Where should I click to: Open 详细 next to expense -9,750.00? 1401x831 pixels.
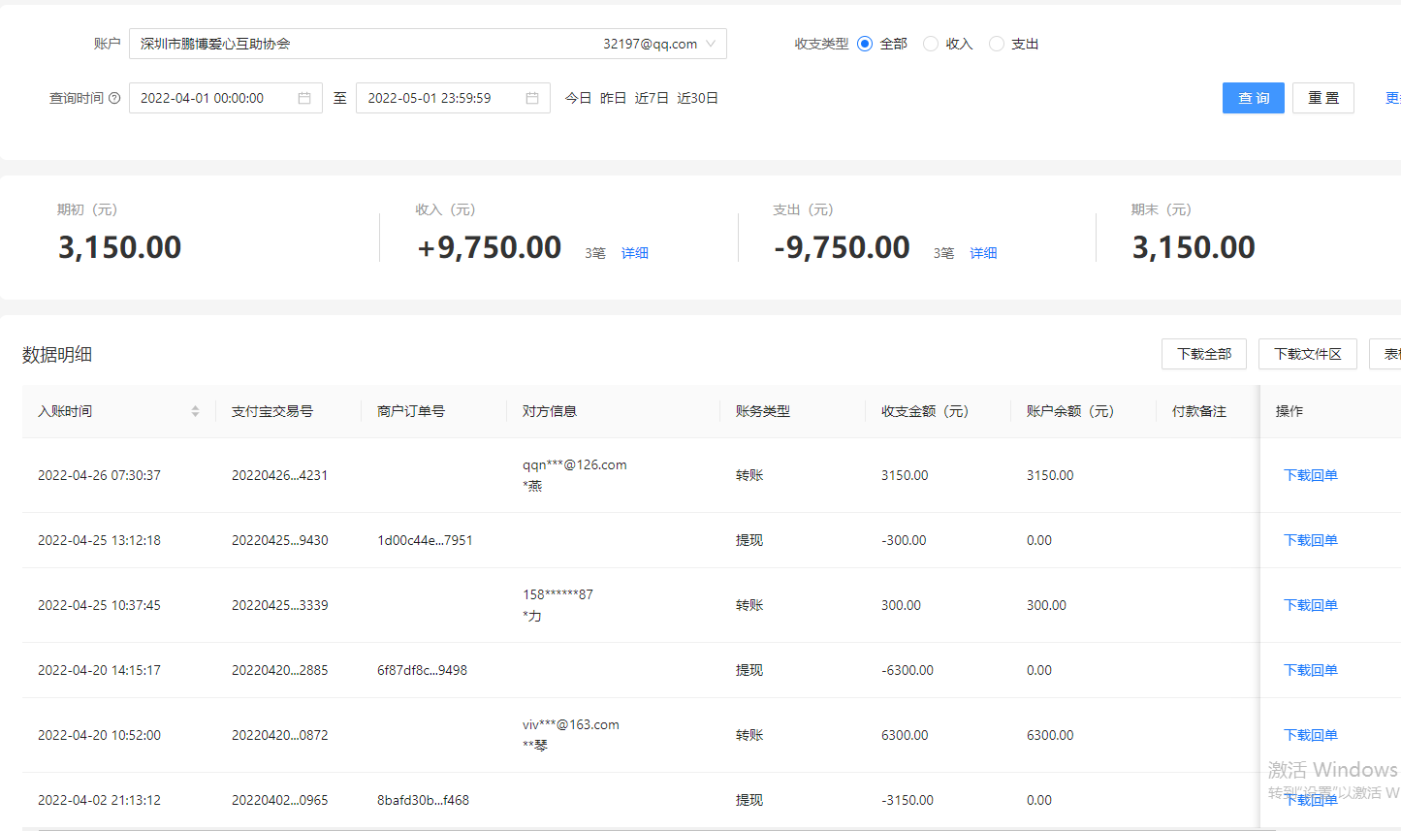click(x=983, y=252)
